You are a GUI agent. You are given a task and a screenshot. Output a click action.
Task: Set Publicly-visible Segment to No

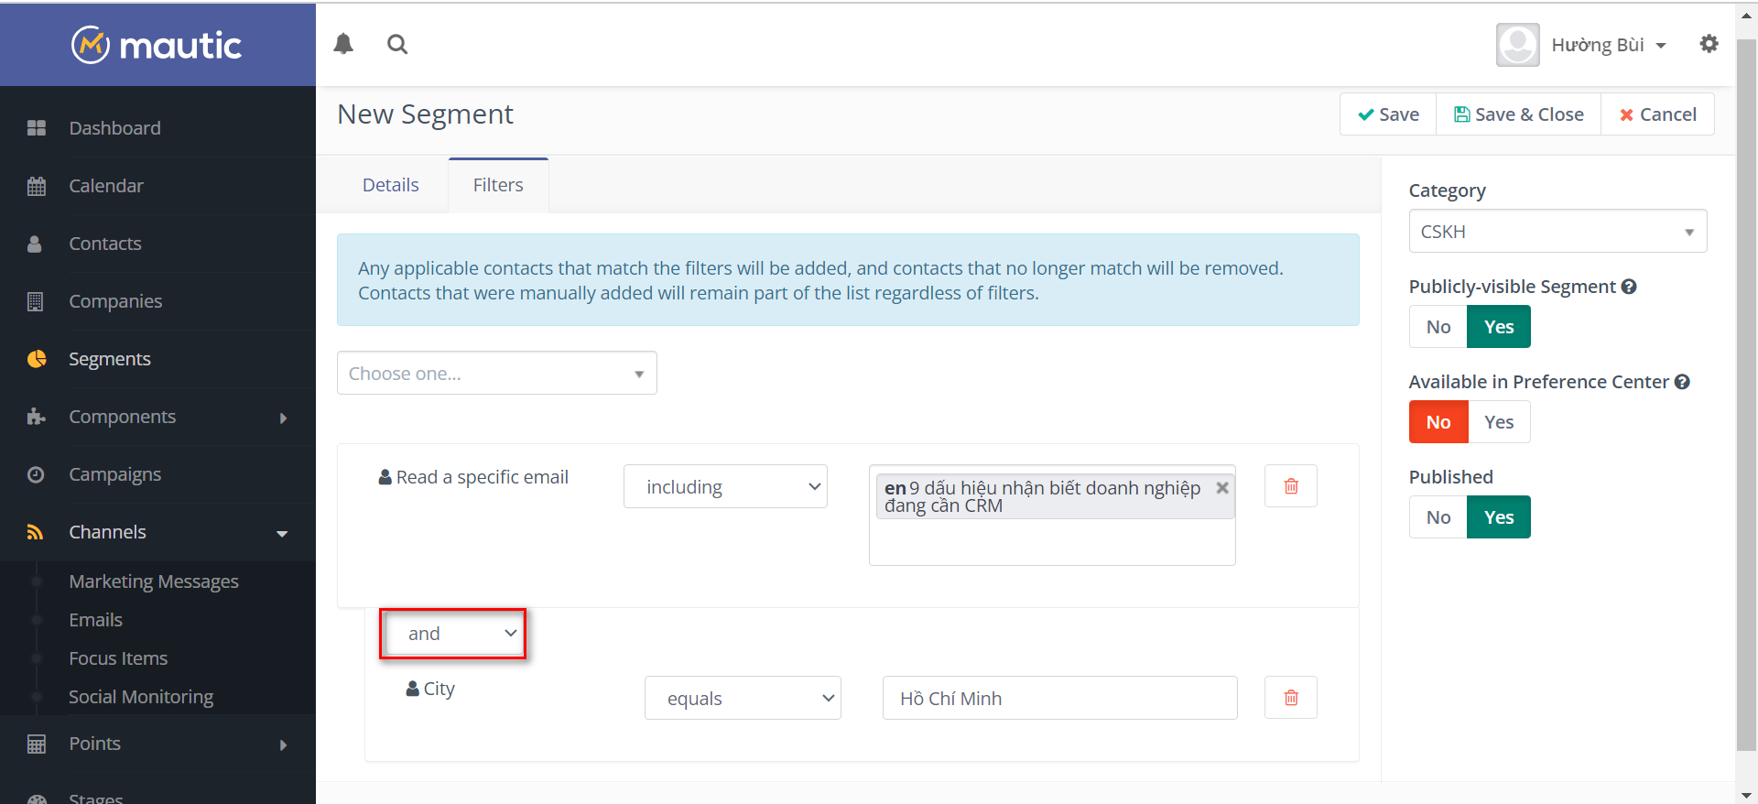click(x=1438, y=327)
